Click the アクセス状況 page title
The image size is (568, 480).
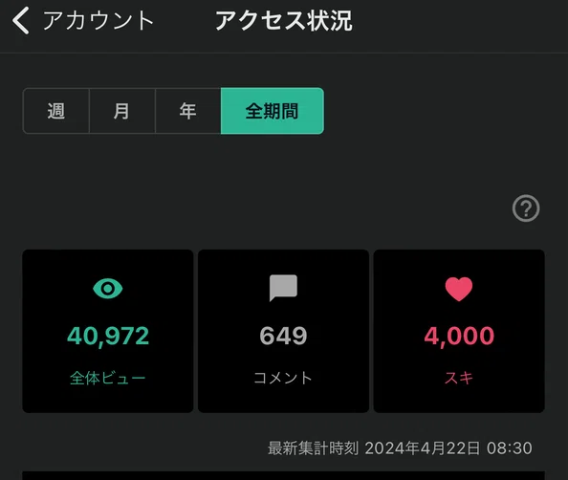pos(284,21)
